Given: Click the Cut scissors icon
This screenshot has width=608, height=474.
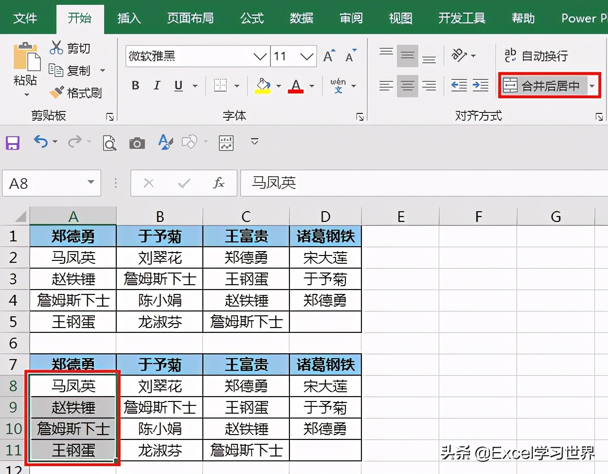Looking at the screenshot, I should pos(56,48).
